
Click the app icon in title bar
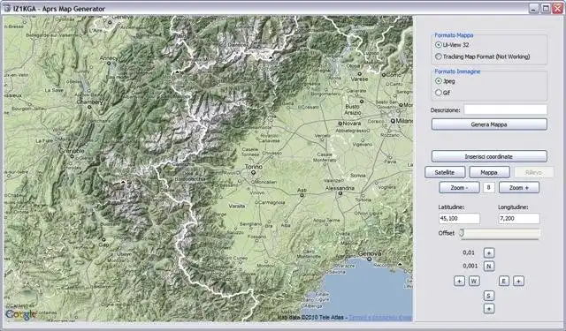coord(7,8)
